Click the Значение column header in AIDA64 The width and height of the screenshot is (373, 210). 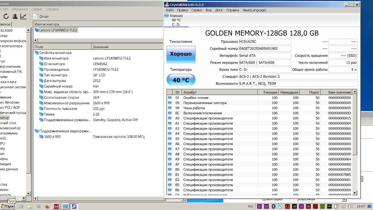point(127,47)
